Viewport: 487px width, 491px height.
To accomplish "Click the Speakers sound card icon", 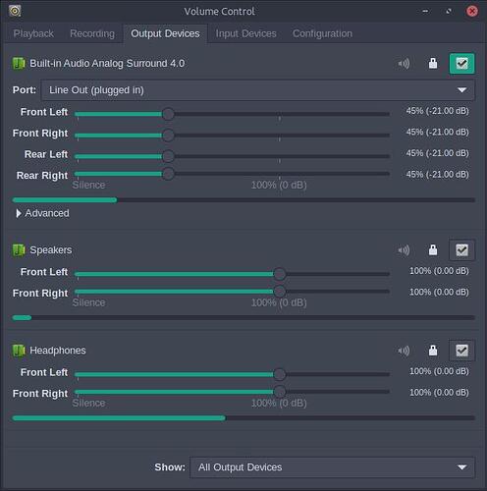I will click(x=19, y=250).
